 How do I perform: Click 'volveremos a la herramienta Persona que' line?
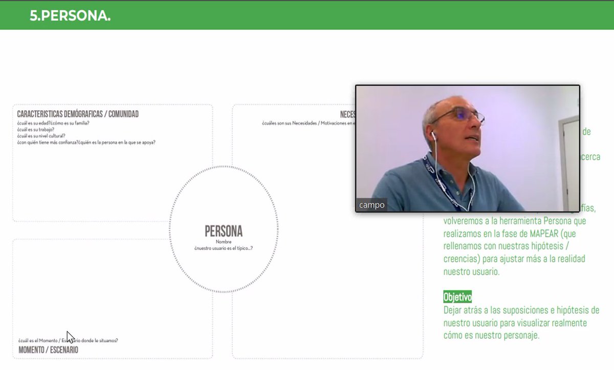coord(515,221)
